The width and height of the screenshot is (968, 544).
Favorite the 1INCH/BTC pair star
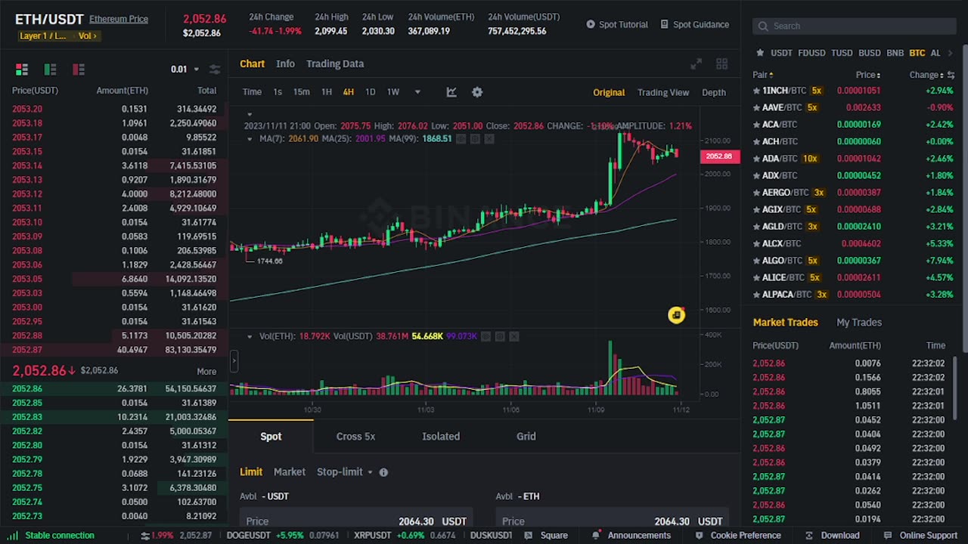click(x=756, y=91)
